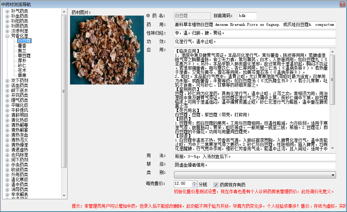The image size is (347, 212).
Task: Click the 拼音简码 input field
Action: pyautogui.click(x=247, y=16)
